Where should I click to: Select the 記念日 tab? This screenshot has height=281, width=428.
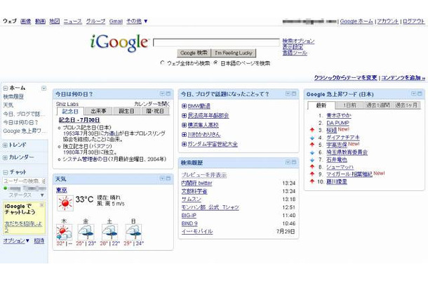(70, 111)
